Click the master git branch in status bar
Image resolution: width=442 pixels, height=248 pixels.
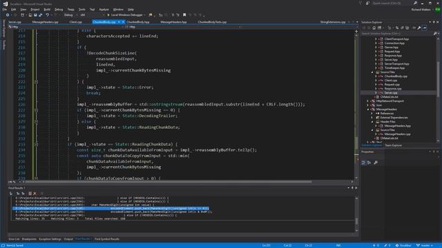pos(425,245)
